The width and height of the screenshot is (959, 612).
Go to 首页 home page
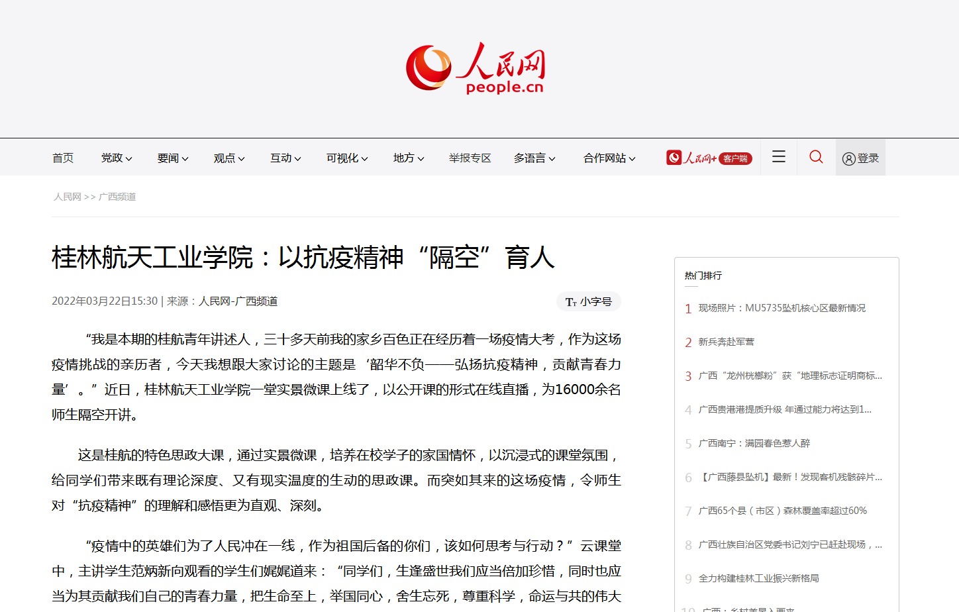pyautogui.click(x=63, y=158)
